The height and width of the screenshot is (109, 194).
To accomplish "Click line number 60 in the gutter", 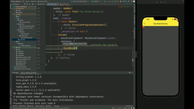I will 38,48.
